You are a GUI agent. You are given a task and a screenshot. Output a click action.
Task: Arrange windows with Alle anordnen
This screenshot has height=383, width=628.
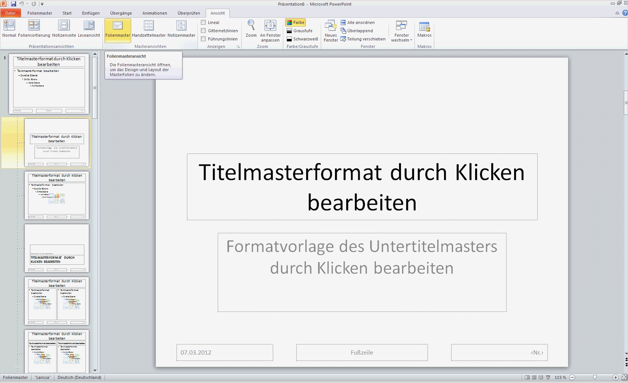point(357,22)
